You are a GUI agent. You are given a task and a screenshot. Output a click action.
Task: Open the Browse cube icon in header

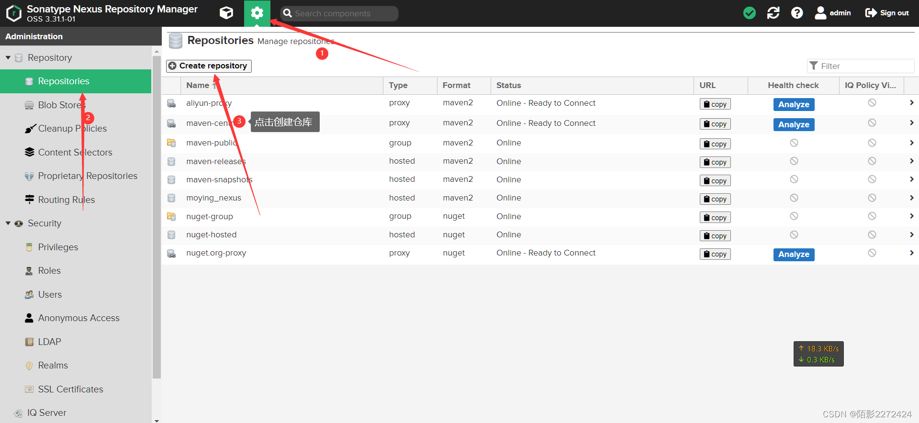[226, 13]
